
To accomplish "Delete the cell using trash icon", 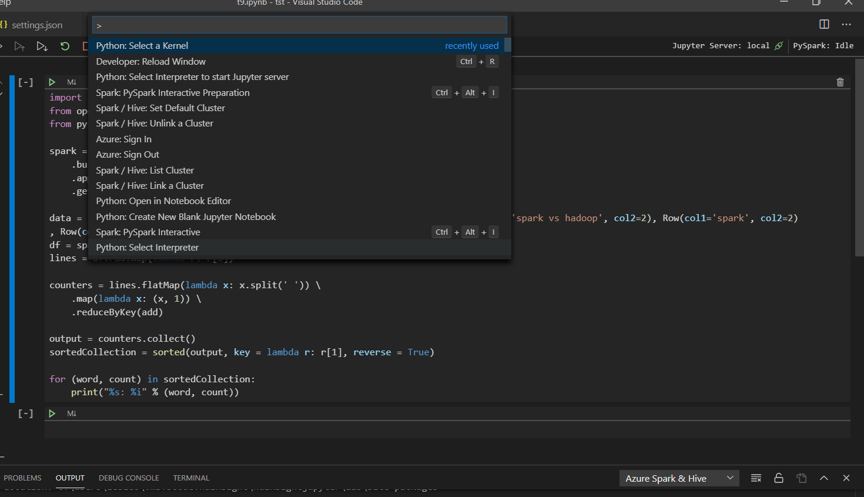I will tap(840, 82).
